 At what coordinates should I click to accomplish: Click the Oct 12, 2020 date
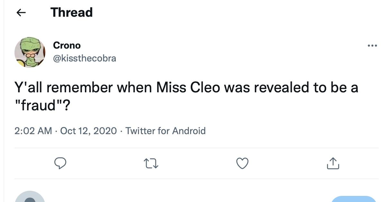pos(88,131)
